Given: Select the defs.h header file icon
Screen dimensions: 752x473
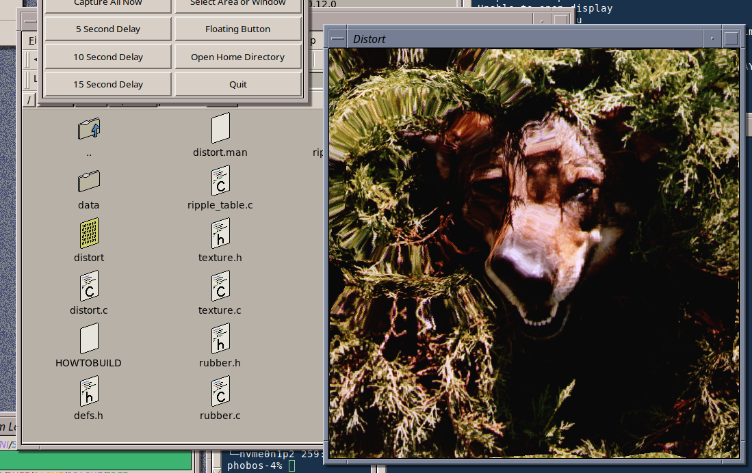Looking at the screenshot, I should (89, 392).
